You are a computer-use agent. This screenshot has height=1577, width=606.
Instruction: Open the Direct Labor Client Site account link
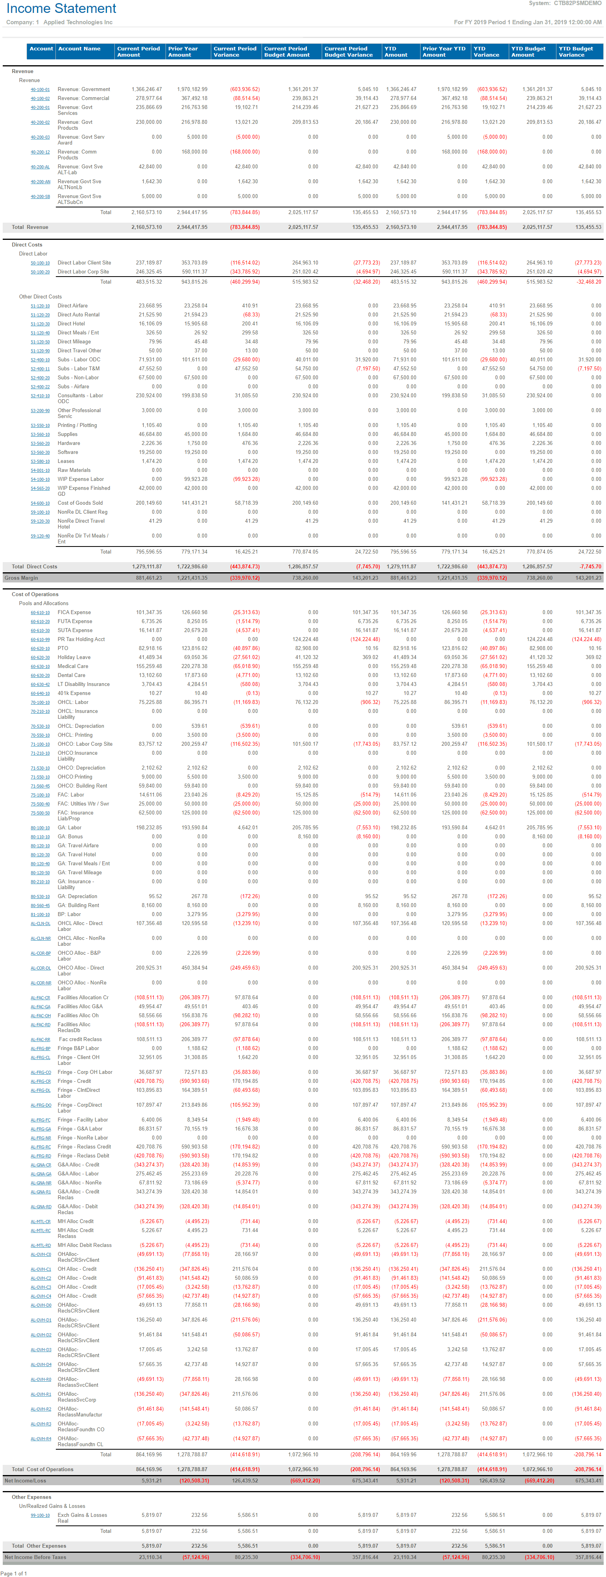click(x=40, y=263)
